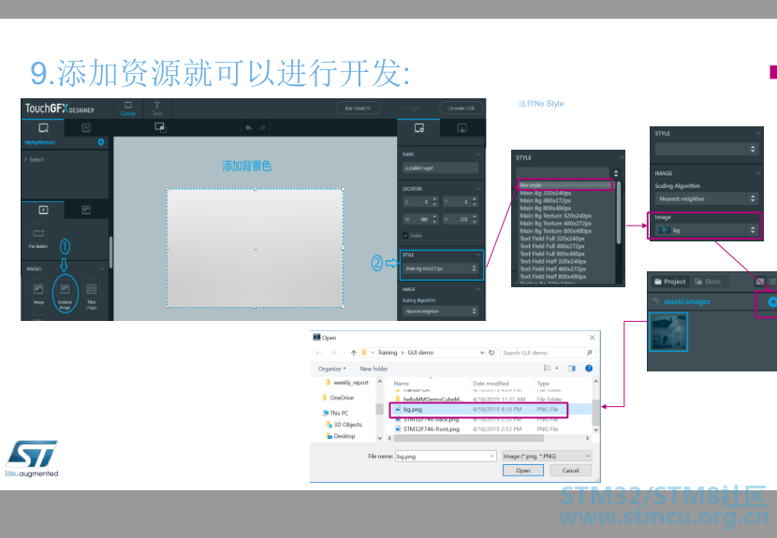Click the Up arrow in the Open dialog
Image resolution: width=777 pixels, height=538 pixels.
[x=353, y=353]
